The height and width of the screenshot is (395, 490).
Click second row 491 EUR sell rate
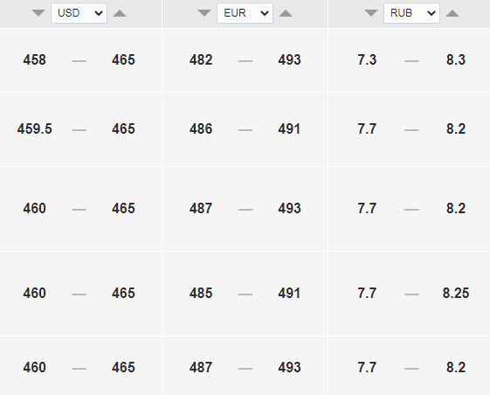[289, 128]
